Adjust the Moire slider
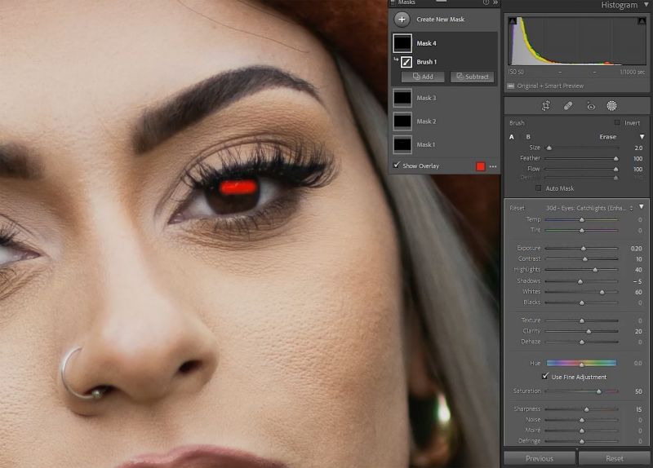Screen dimensions: 653x468 click(581, 430)
